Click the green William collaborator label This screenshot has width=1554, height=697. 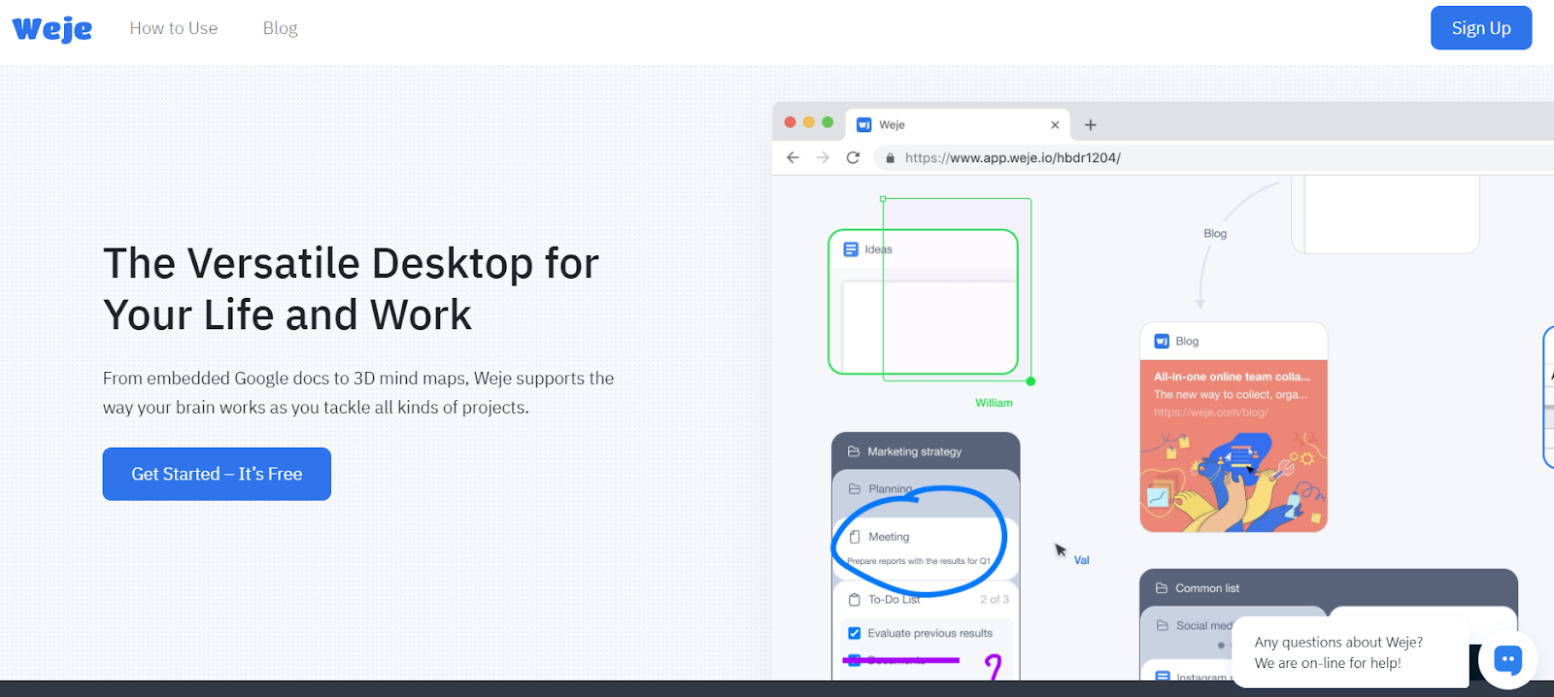(994, 403)
